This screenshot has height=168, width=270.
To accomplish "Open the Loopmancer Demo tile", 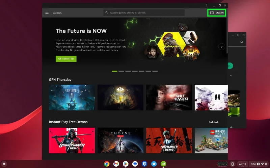I will click(x=169, y=140).
